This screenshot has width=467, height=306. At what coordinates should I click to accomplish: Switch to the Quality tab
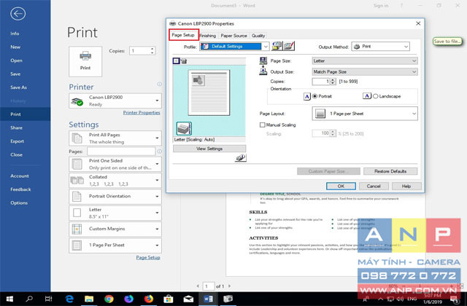coord(258,36)
